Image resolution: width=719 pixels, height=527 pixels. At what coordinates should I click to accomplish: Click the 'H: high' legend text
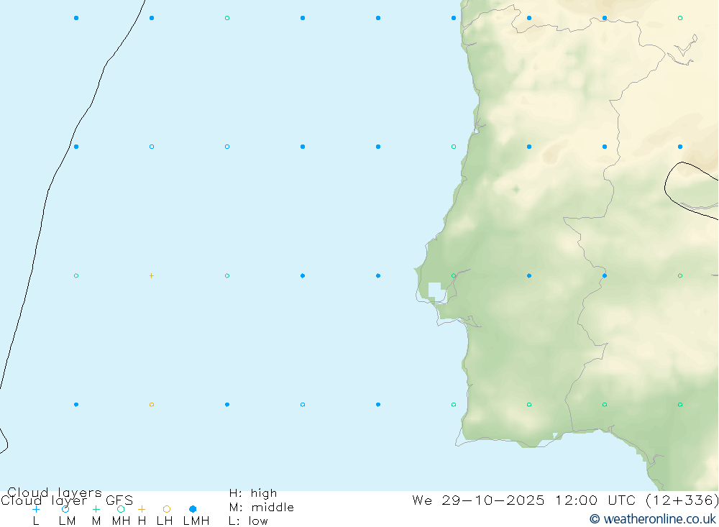(253, 493)
